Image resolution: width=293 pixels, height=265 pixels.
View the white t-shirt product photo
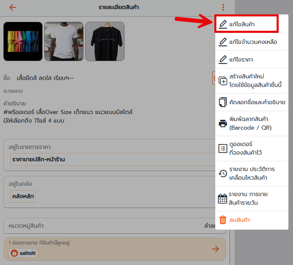point(64,41)
